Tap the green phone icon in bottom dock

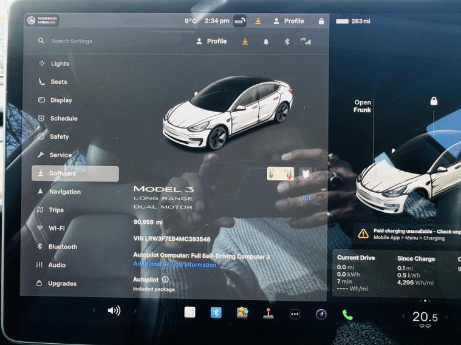[x=347, y=314]
